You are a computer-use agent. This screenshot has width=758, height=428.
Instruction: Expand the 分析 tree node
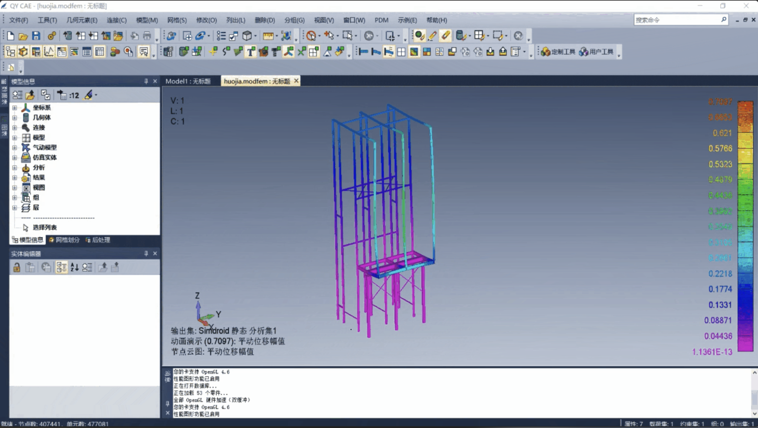[15, 168]
